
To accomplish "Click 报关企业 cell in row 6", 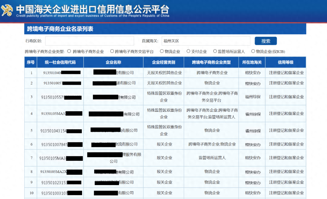I will [x=164, y=144].
